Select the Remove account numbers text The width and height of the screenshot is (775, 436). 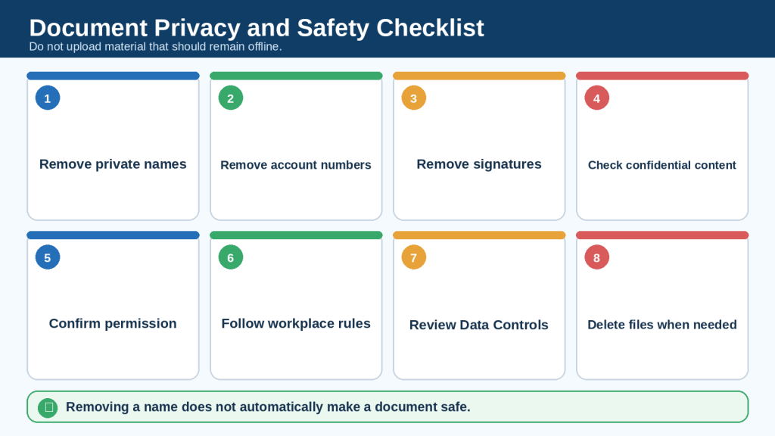click(x=296, y=165)
